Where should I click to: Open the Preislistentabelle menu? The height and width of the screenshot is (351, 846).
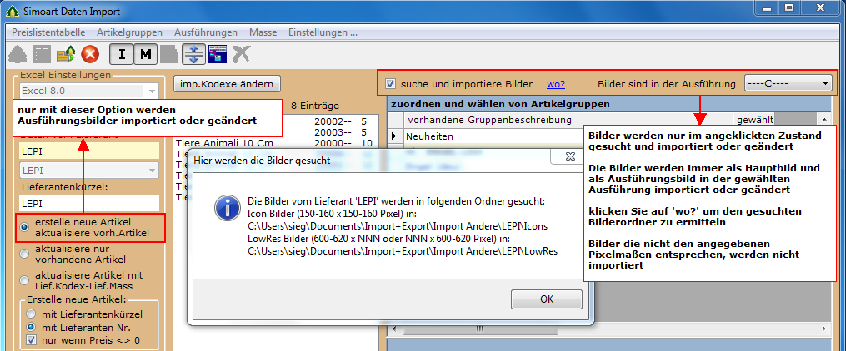click(48, 32)
